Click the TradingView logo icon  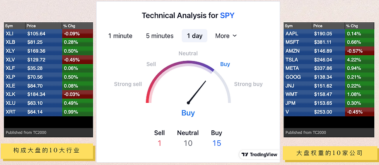[x=245, y=155]
